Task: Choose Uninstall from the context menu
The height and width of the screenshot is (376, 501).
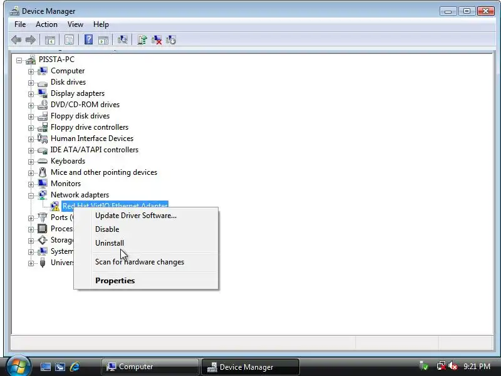Action: tap(146, 243)
